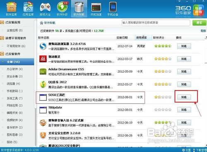This screenshot has height=152, width=207.
Task: Select the 软件卸载 trash can icon
Action: tap(79, 9)
